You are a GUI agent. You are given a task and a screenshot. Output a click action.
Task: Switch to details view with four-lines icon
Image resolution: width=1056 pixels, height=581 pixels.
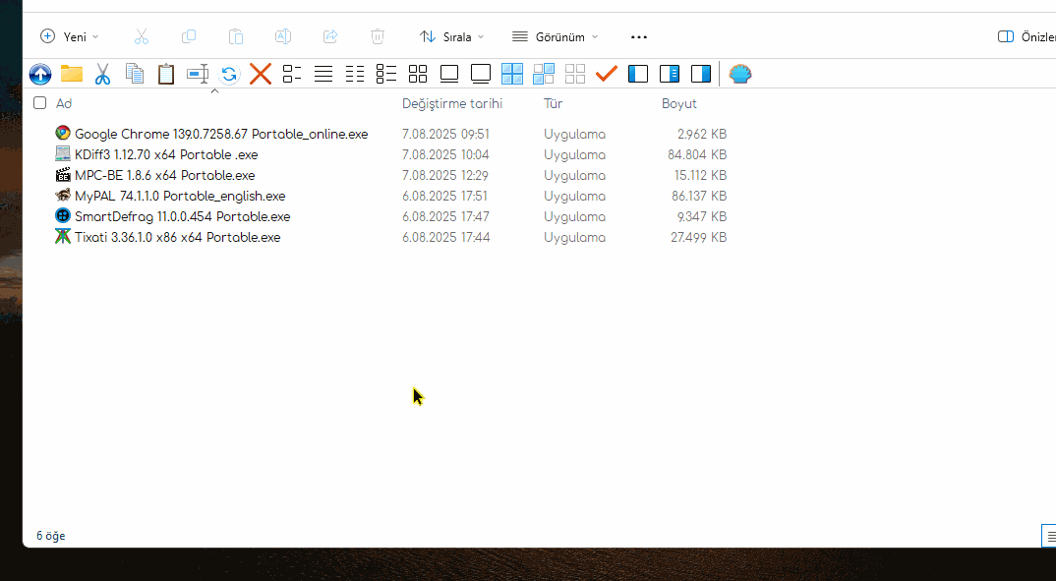click(323, 74)
